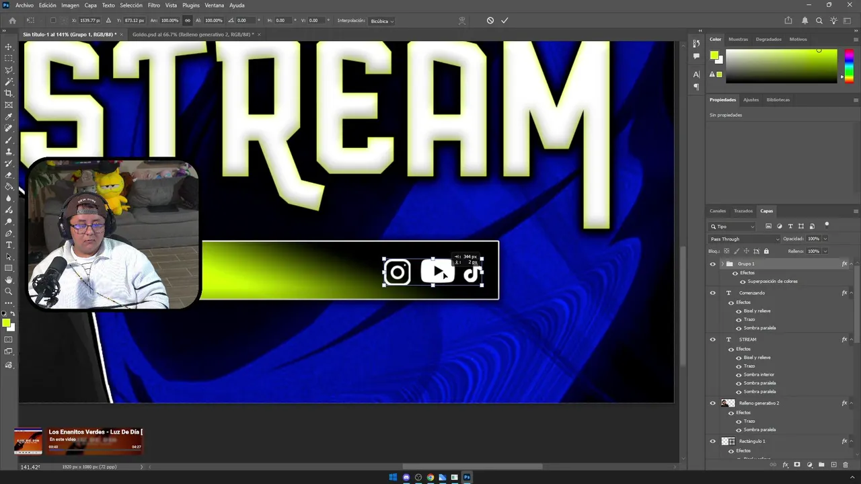Viewport: 861px width, 484px height.
Task: Select the Magic Wand tool
Action: (9, 81)
